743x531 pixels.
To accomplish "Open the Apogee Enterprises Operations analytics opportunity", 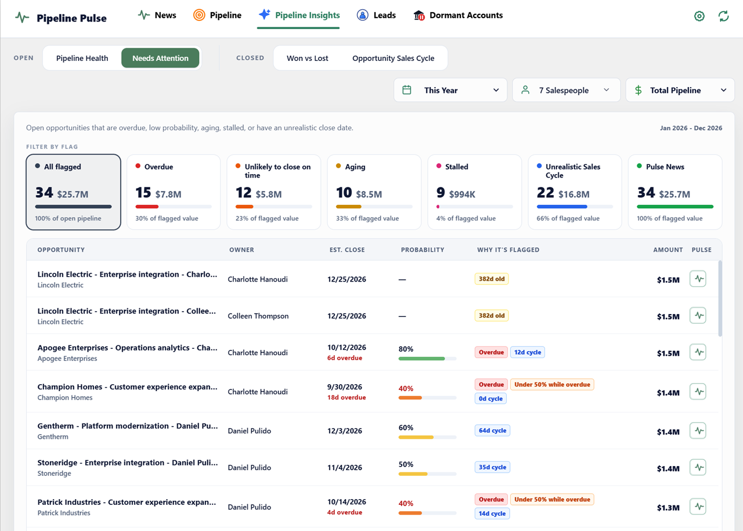I will pos(128,348).
